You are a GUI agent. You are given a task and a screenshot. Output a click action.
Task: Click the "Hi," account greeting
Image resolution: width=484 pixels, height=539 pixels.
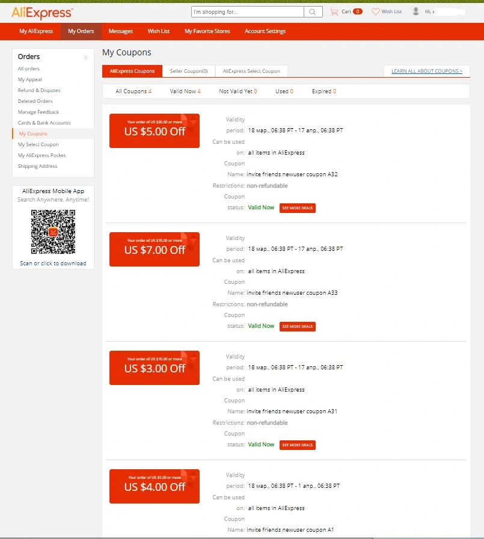(x=429, y=11)
